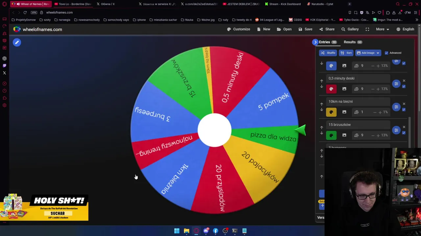Screen dimensions: 421x236
Task: Increase the weight of 0,5 minuty deski
Action: tap(378, 89)
